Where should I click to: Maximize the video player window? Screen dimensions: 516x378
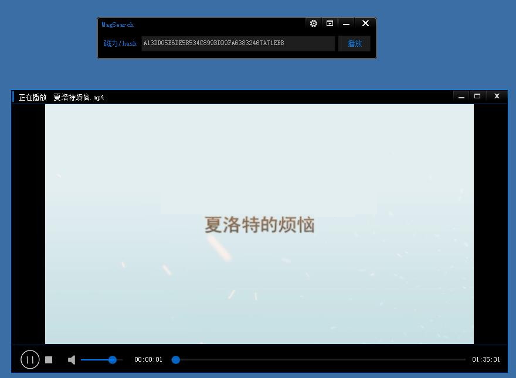click(x=477, y=96)
